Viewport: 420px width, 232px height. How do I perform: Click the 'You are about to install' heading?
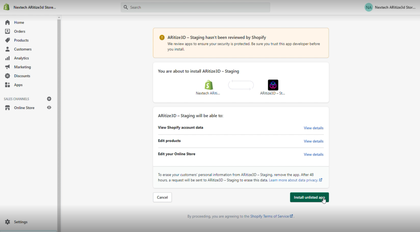tap(198, 71)
